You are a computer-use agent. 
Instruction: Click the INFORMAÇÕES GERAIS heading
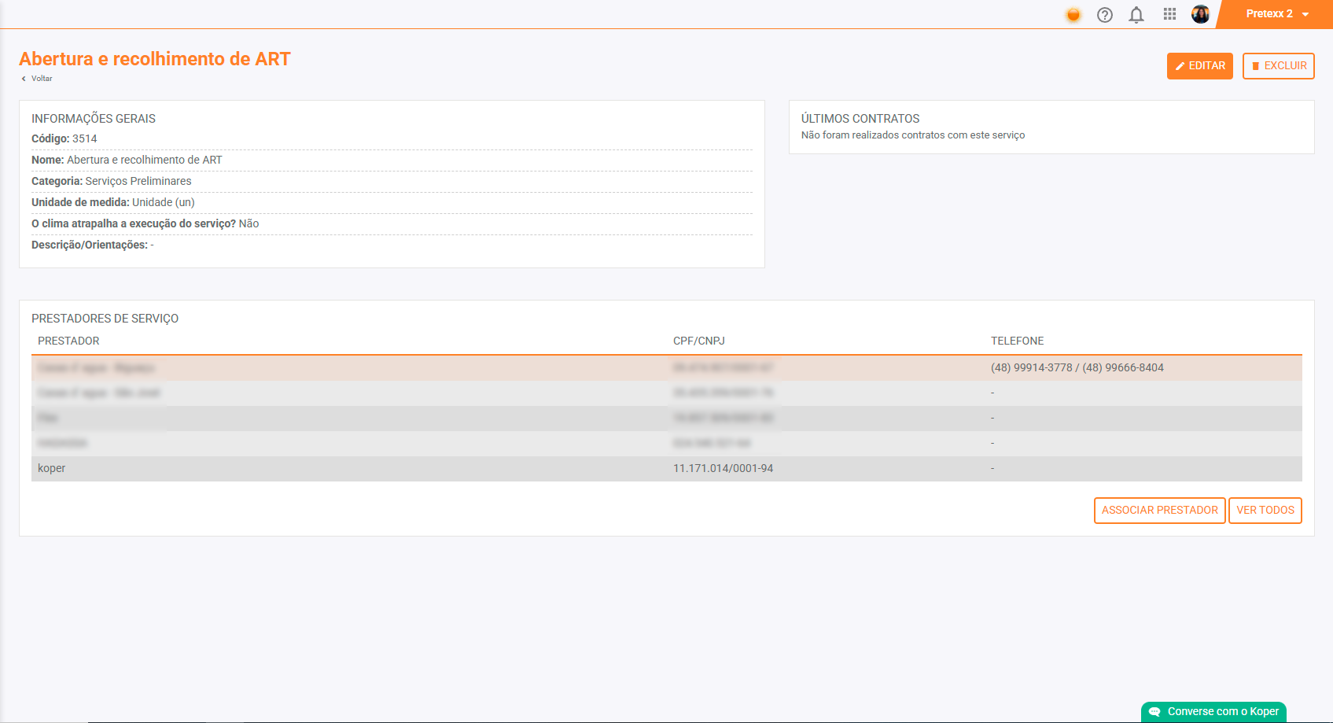click(93, 119)
